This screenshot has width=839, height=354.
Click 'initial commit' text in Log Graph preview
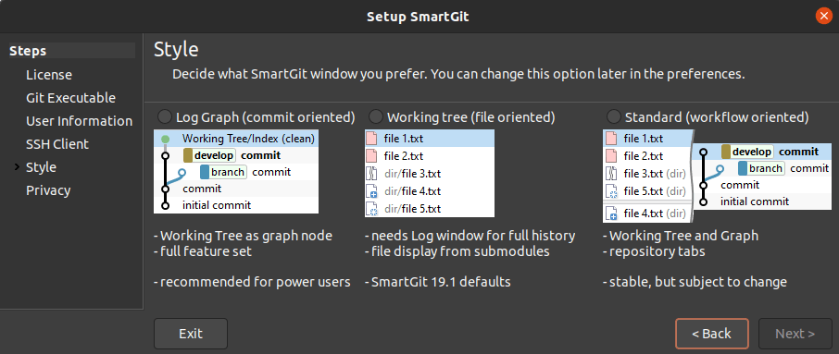217,205
